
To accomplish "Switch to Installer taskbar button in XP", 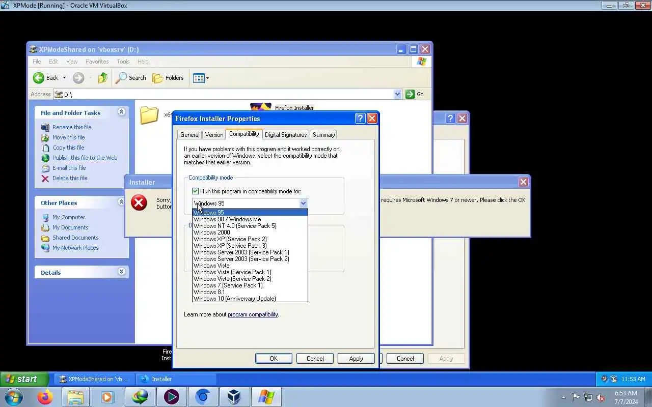I will 176,379.
